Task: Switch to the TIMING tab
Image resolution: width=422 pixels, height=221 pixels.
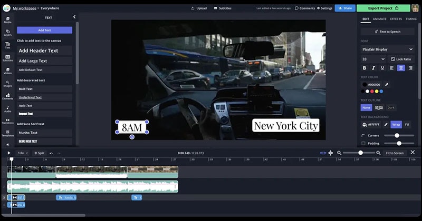Action: pyautogui.click(x=411, y=19)
